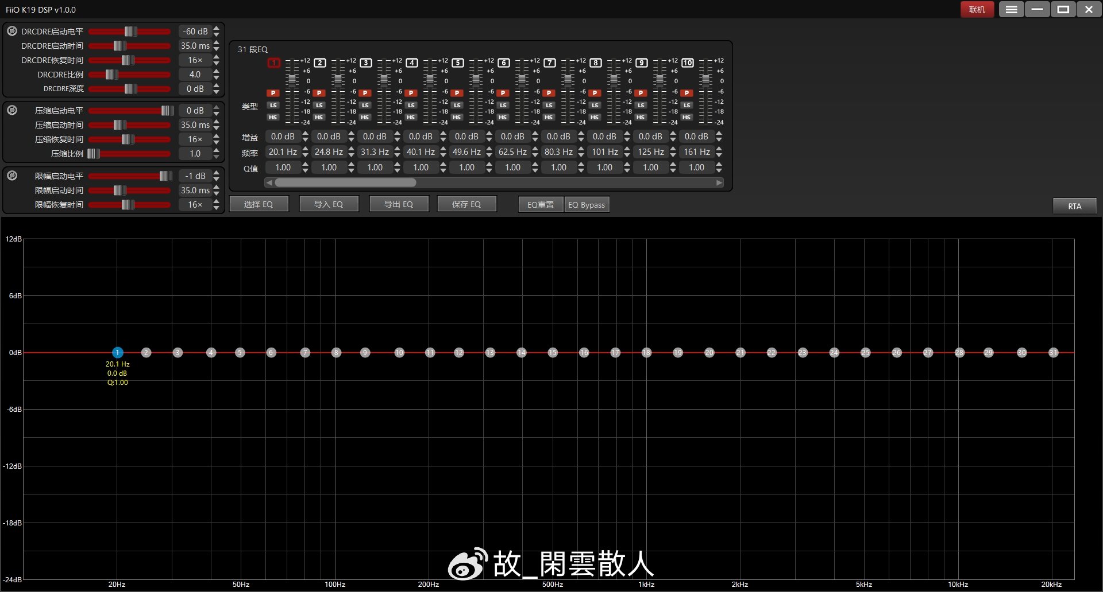Toggle the RTA display button
Viewport: 1103px width, 592px height.
coord(1074,206)
